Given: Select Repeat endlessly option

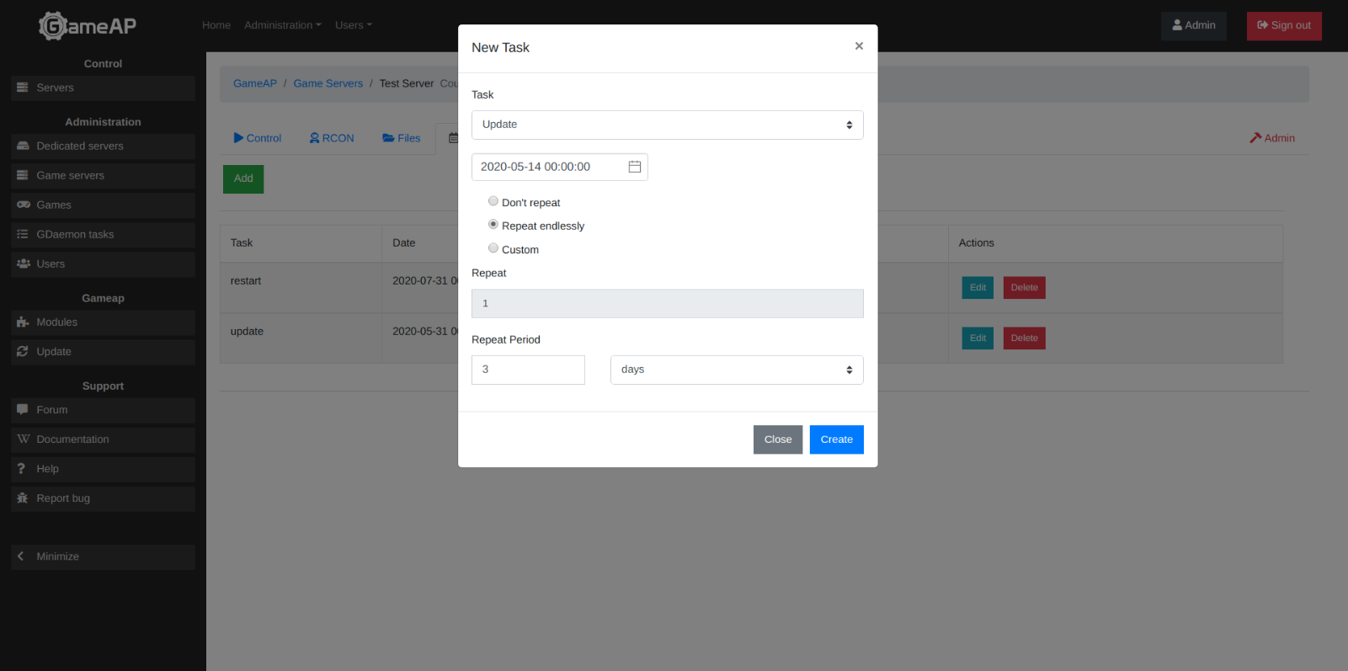Looking at the screenshot, I should click(493, 225).
